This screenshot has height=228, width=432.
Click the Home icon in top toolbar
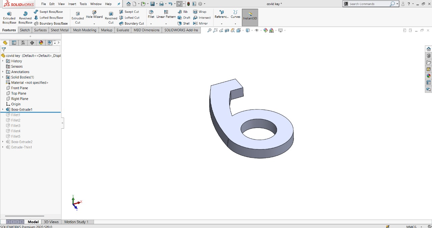[129, 4]
